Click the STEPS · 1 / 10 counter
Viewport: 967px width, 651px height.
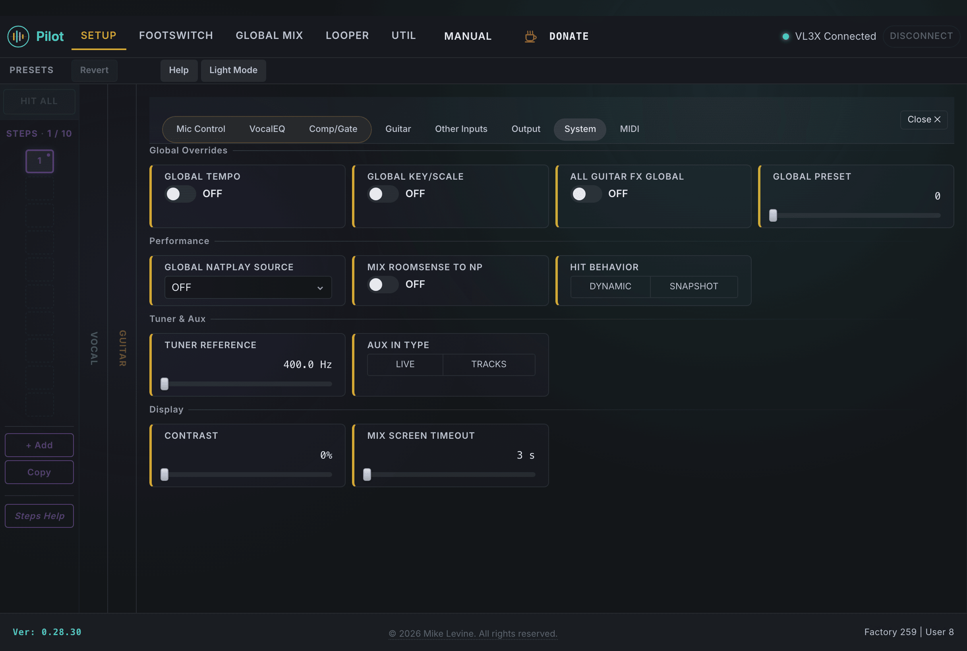click(x=39, y=134)
